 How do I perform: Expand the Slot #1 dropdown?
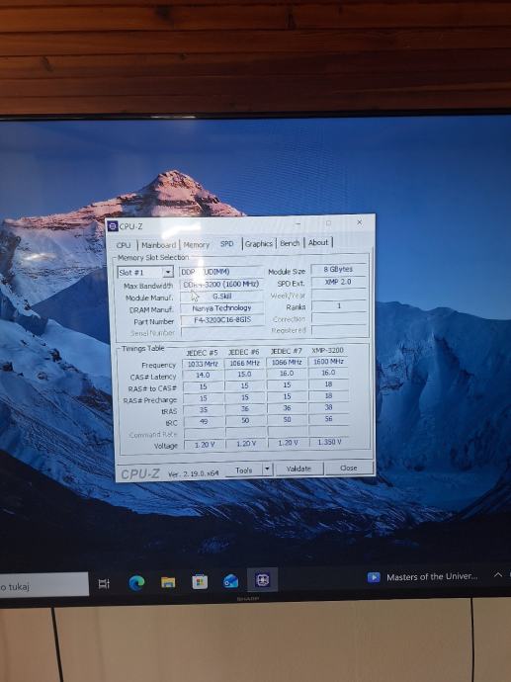point(168,272)
